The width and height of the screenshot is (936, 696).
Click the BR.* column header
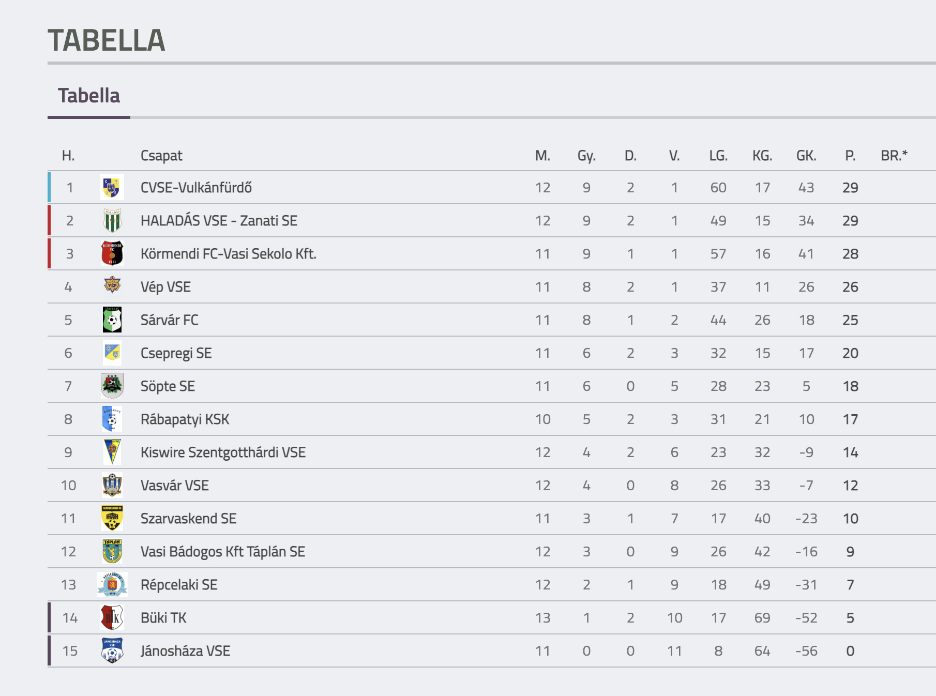point(894,156)
